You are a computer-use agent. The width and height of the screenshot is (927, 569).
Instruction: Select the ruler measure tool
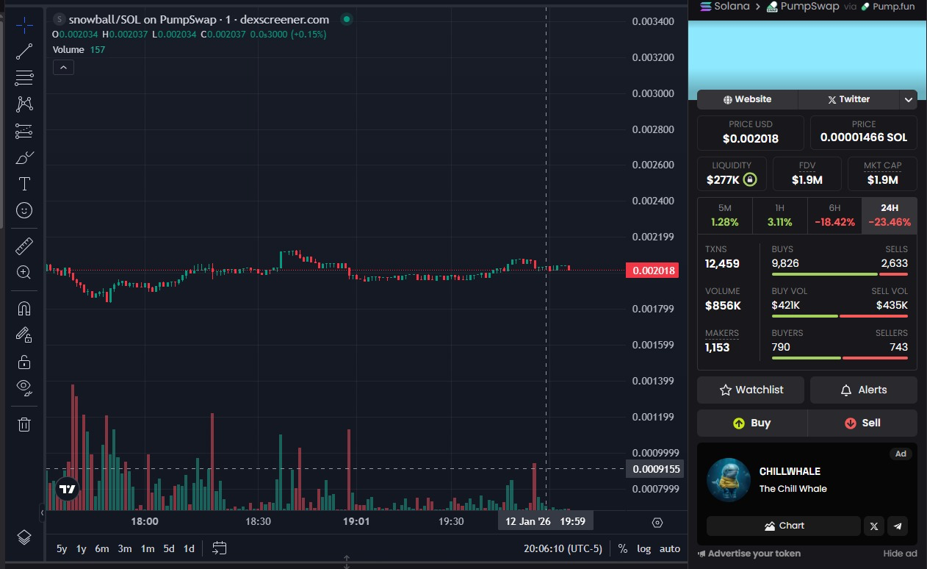pos(24,246)
